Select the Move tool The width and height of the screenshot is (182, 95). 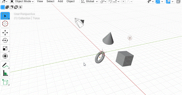coord(5,33)
